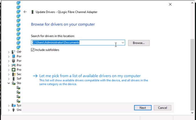Select the bottommost network adapter icon
The image size is (196, 120).
(18, 47)
